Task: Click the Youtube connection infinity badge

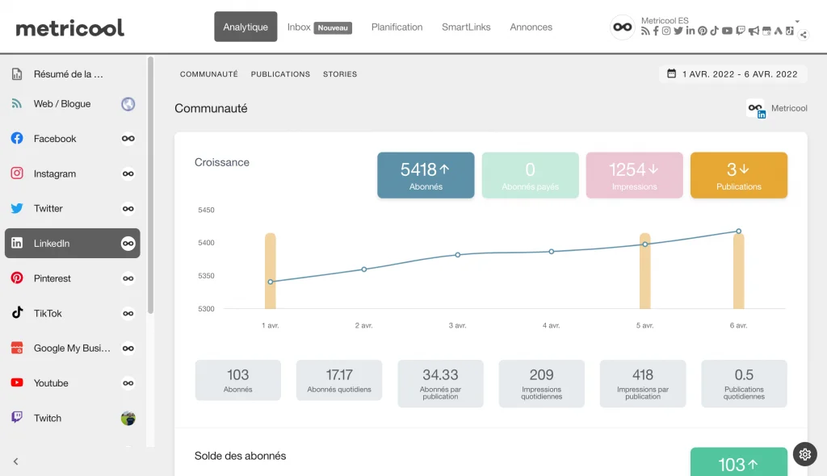Action: 128,383
